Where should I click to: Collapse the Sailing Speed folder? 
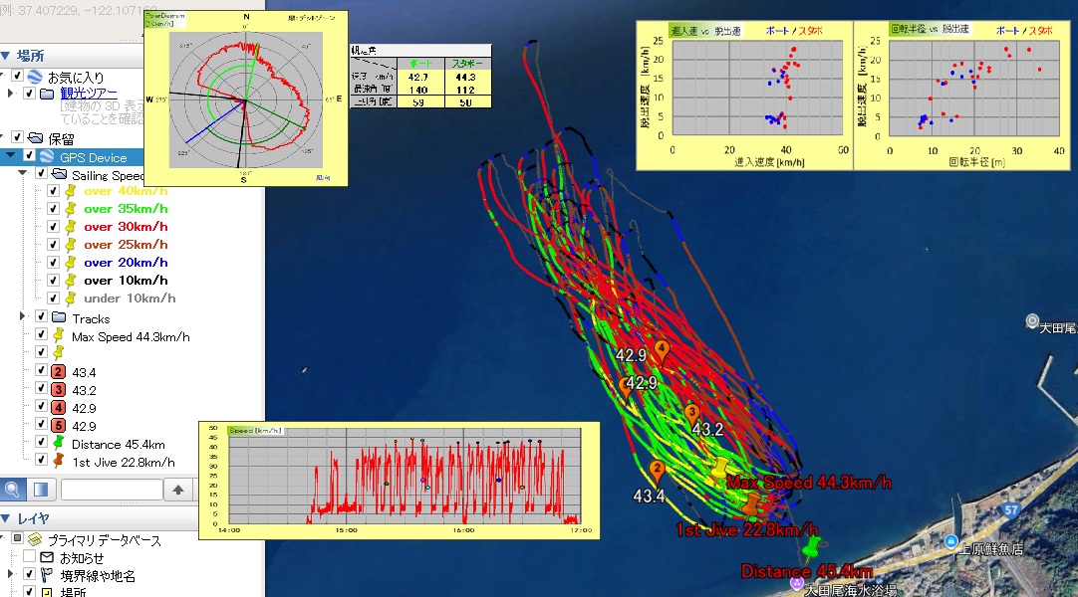pyautogui.click(x=23, y=173)
